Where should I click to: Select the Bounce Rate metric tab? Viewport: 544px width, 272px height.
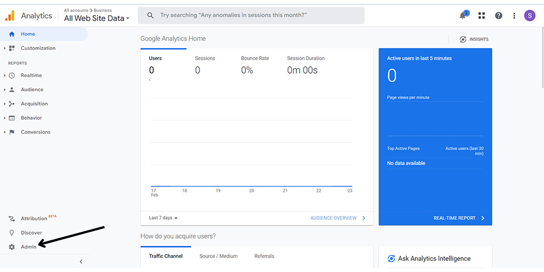256,66
